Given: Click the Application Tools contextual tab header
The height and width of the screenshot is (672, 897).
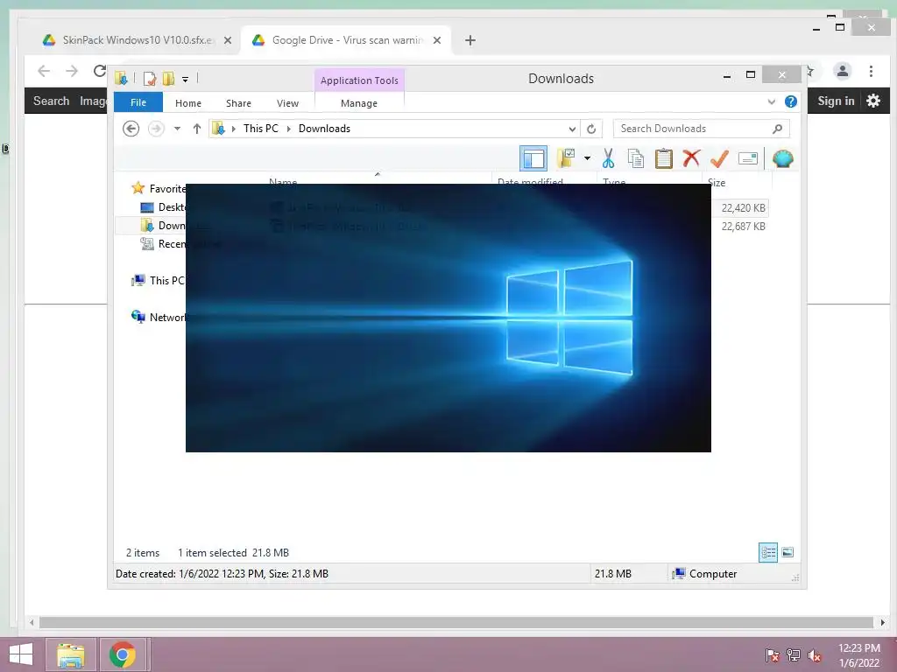Looking at the screenshot, I should (x=359, y=80).
